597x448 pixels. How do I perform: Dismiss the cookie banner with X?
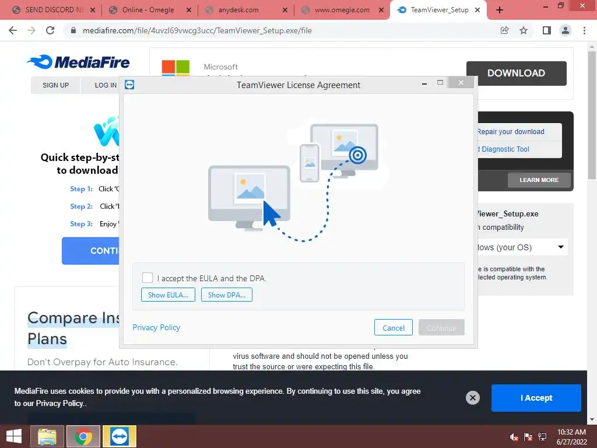[472, 398]
